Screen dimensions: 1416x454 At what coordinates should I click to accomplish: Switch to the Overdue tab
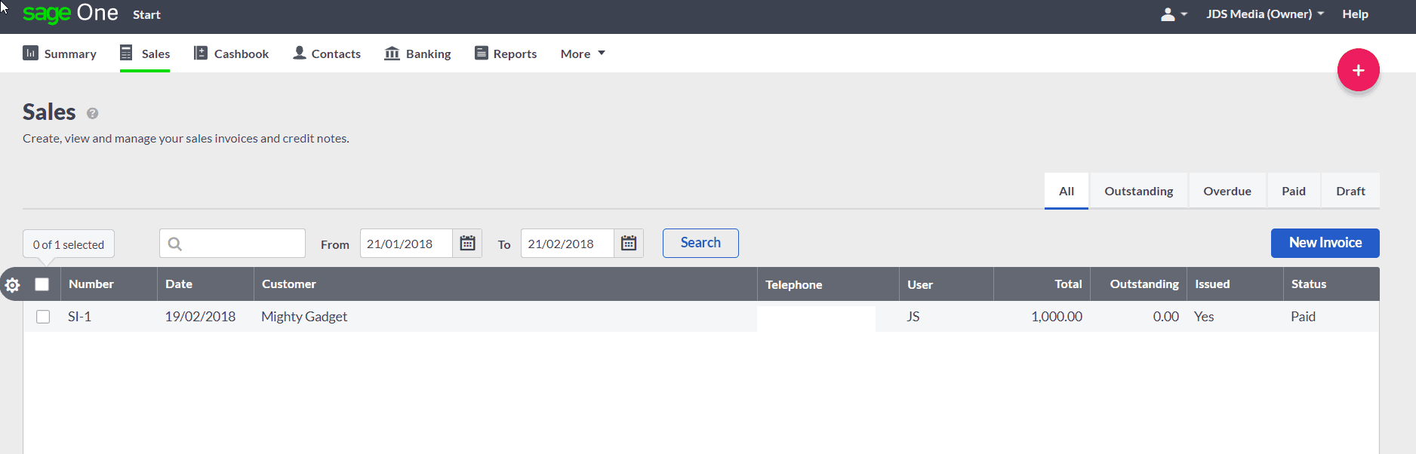(1227, 192)
